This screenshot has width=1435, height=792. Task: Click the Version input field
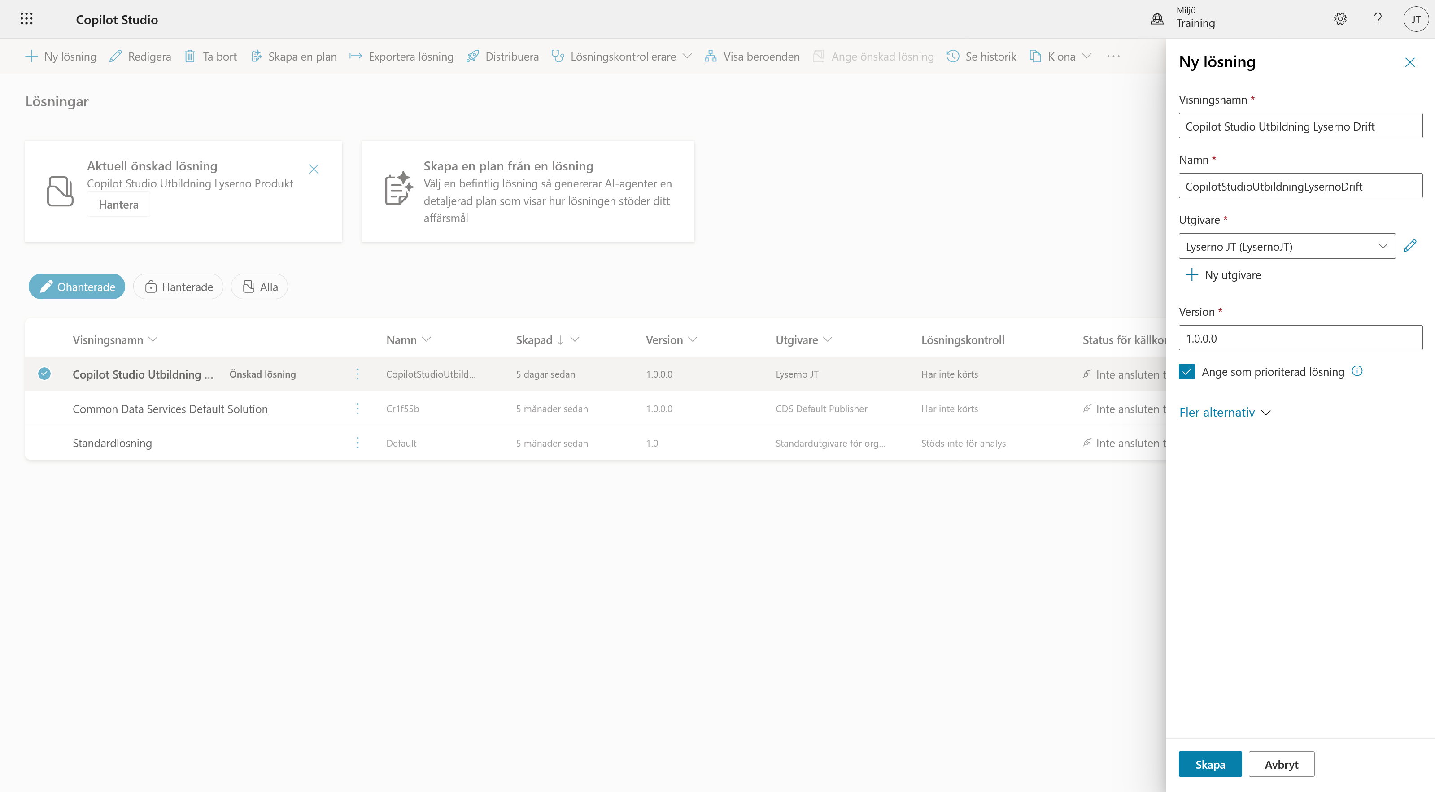click(1300, 338)
